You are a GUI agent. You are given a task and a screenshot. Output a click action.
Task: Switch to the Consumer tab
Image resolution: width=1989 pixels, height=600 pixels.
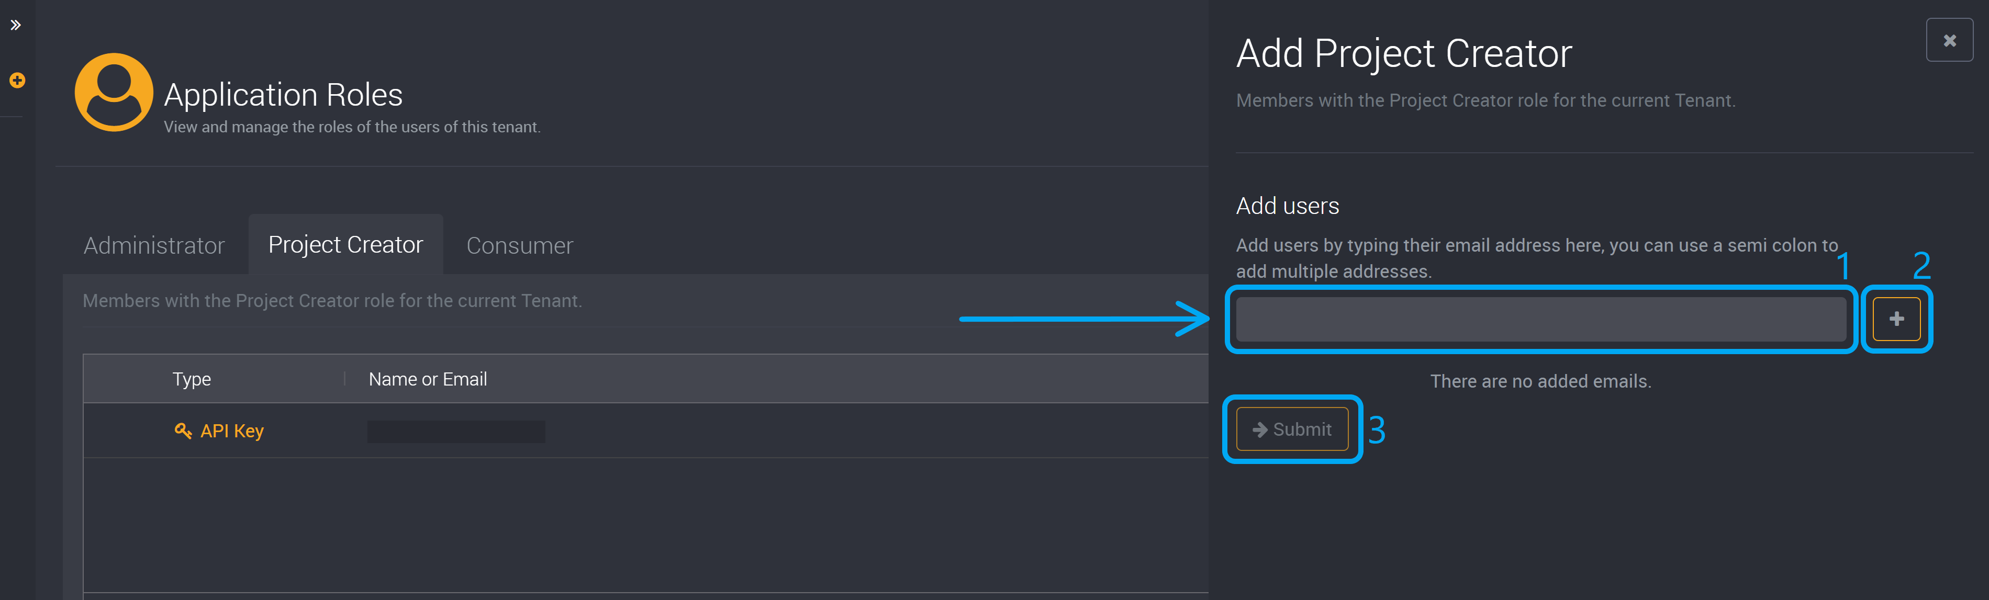click(518, 246)
